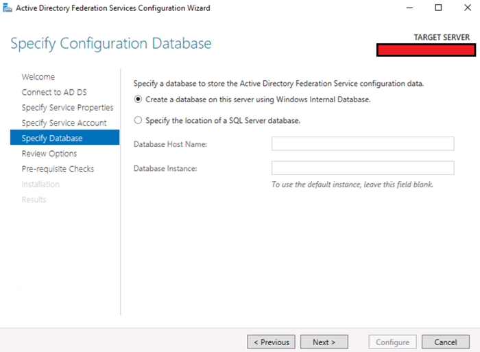Close the configuration wizard window
Screen dimensions: 480x352
[468, 8]
